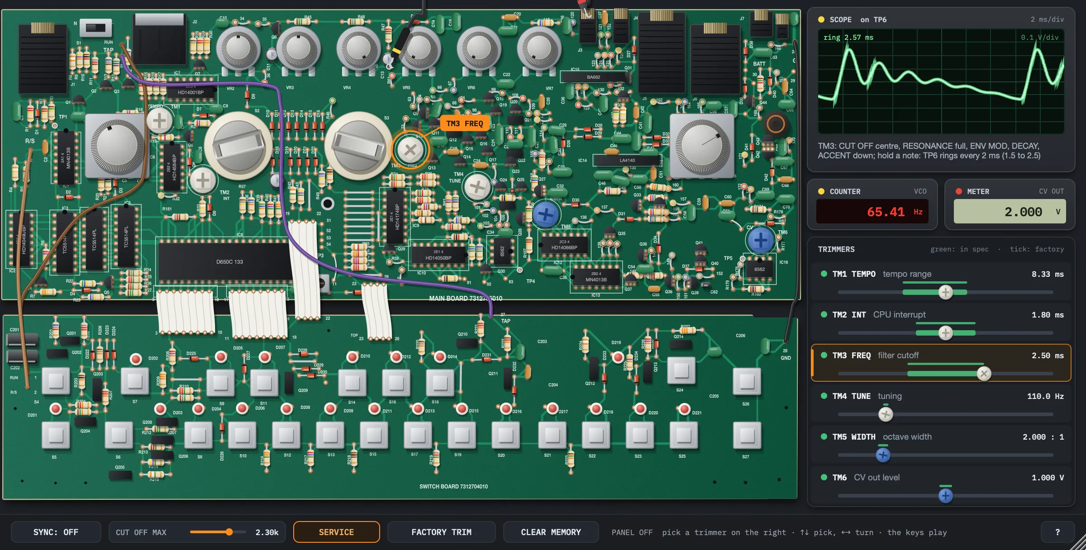1086x550 pixels.
Task: Pick the blue TM6 trimmer near IC16
Action: tap(760, 240)
